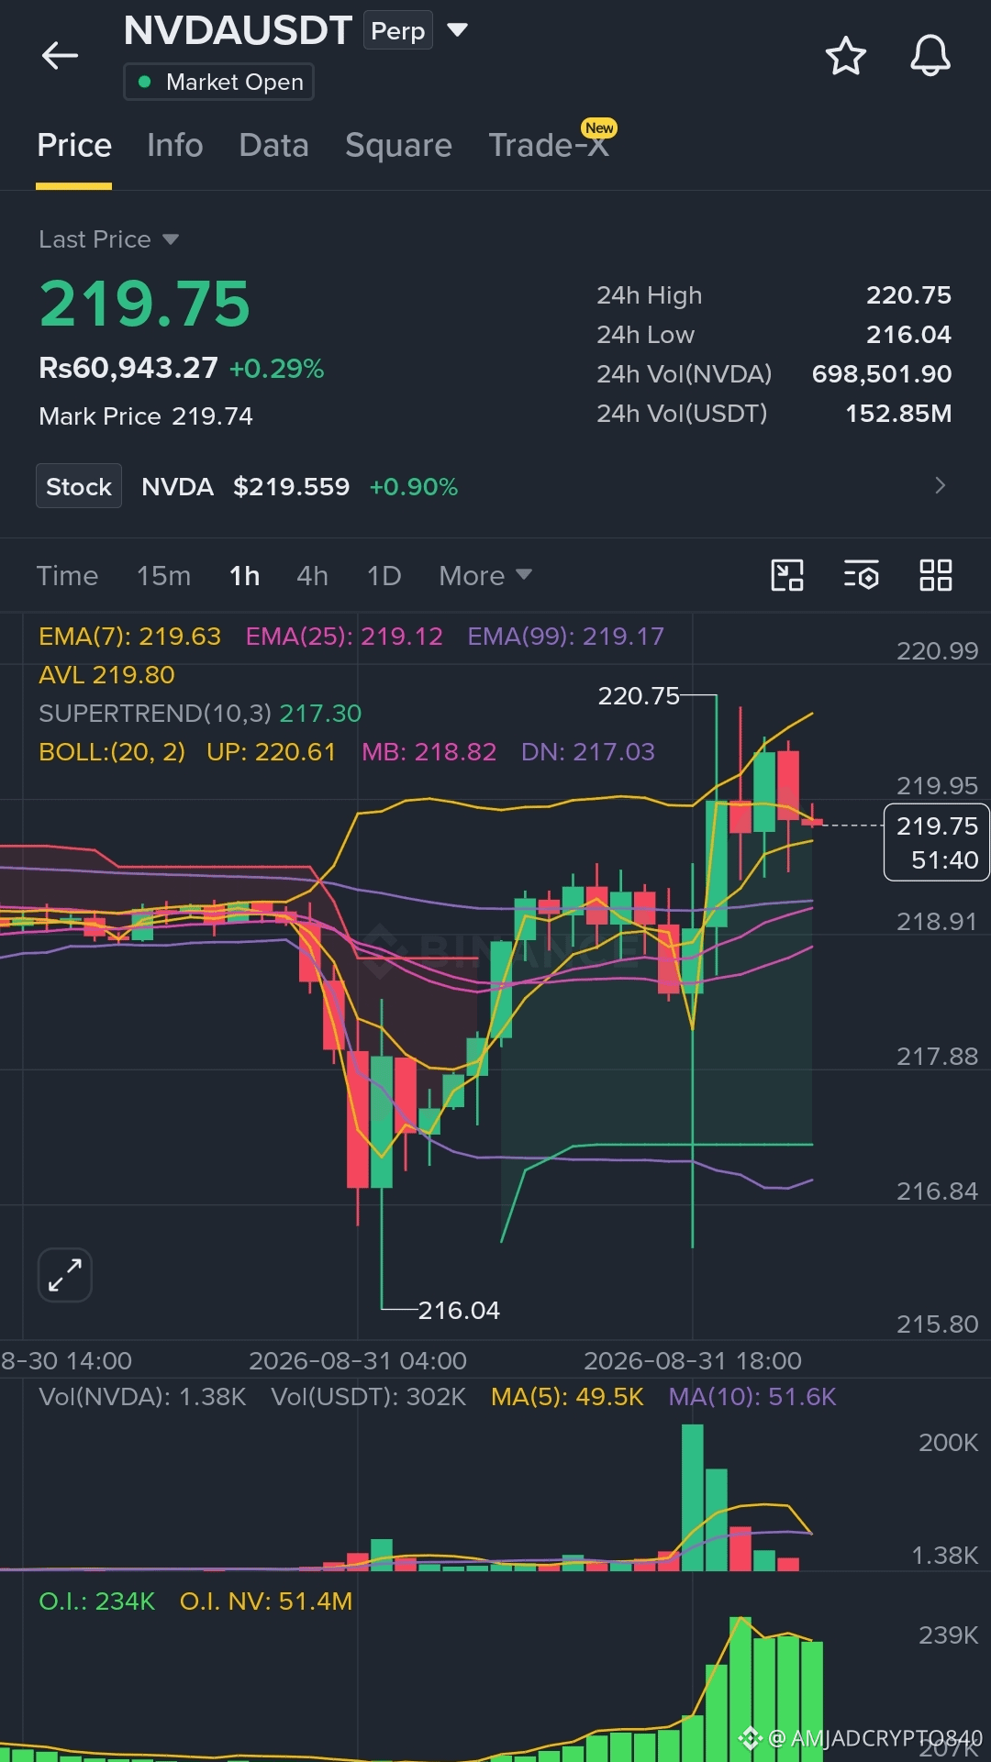Tap the 216.04 low marker on chart
The width and height of the screenshot is (991, 1762).
(x=459, y=1310)
